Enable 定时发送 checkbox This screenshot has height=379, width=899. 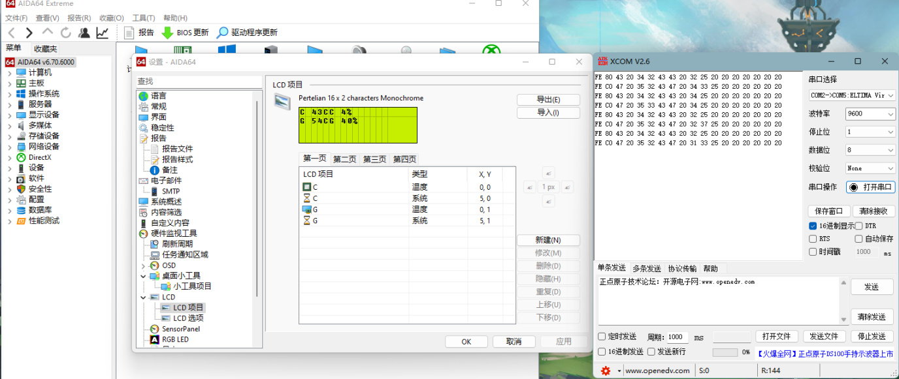pyautogui.click(x=602, y=337)
